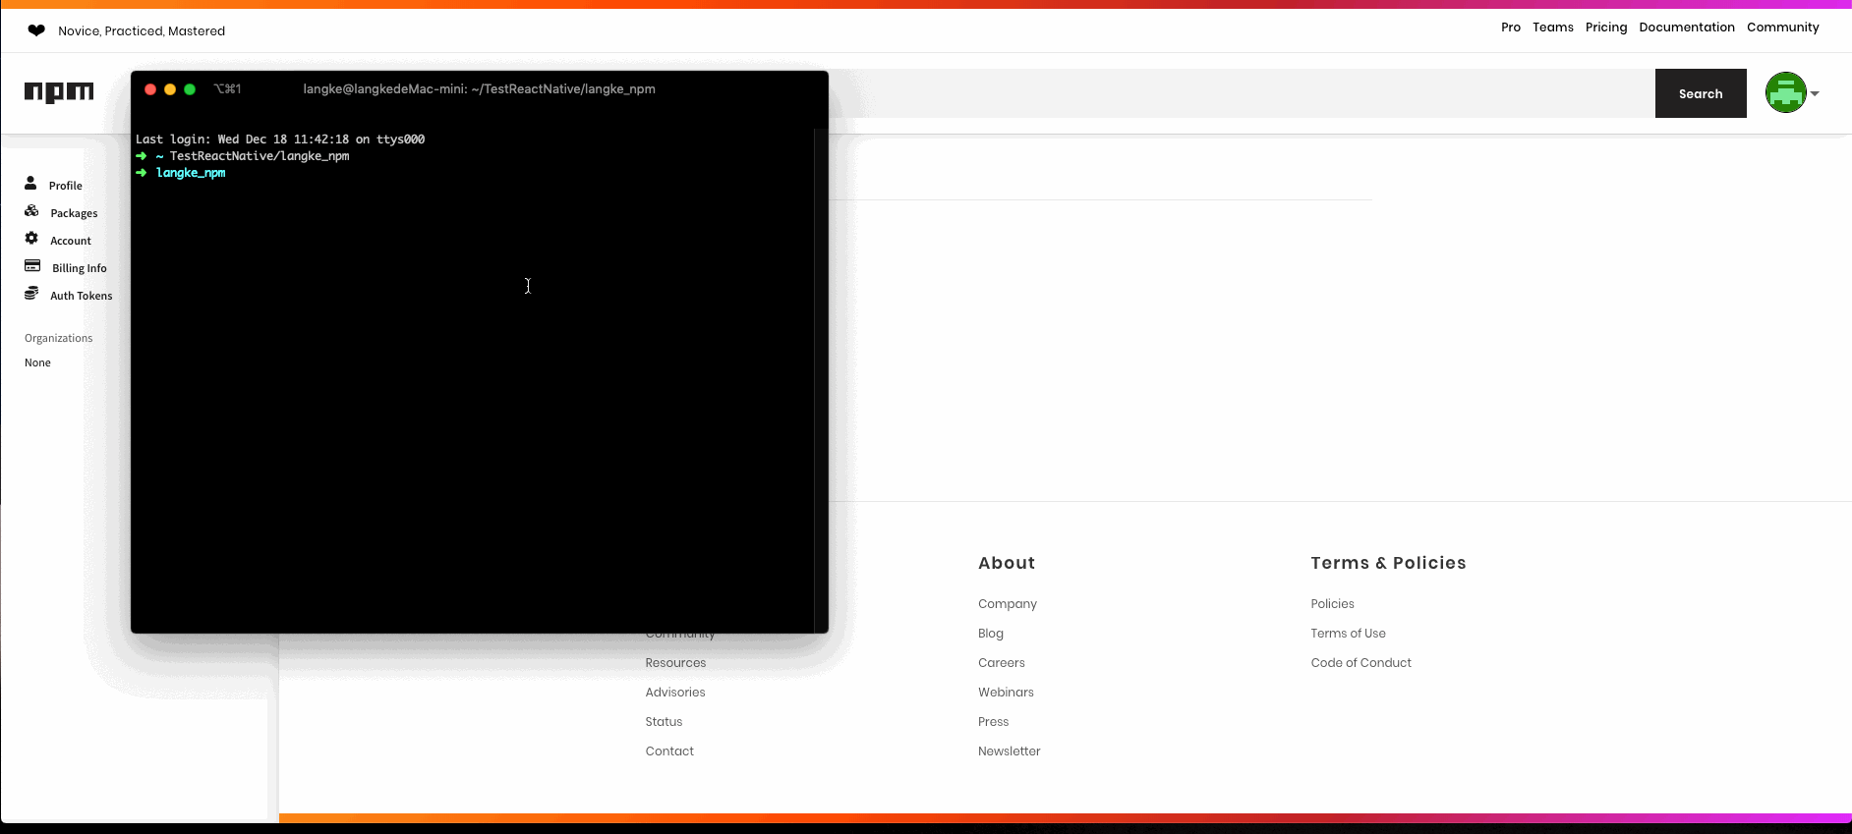Close the terminal window
Image resolution: width=1852 pixels, height=834 pixels.
[150, 89]
